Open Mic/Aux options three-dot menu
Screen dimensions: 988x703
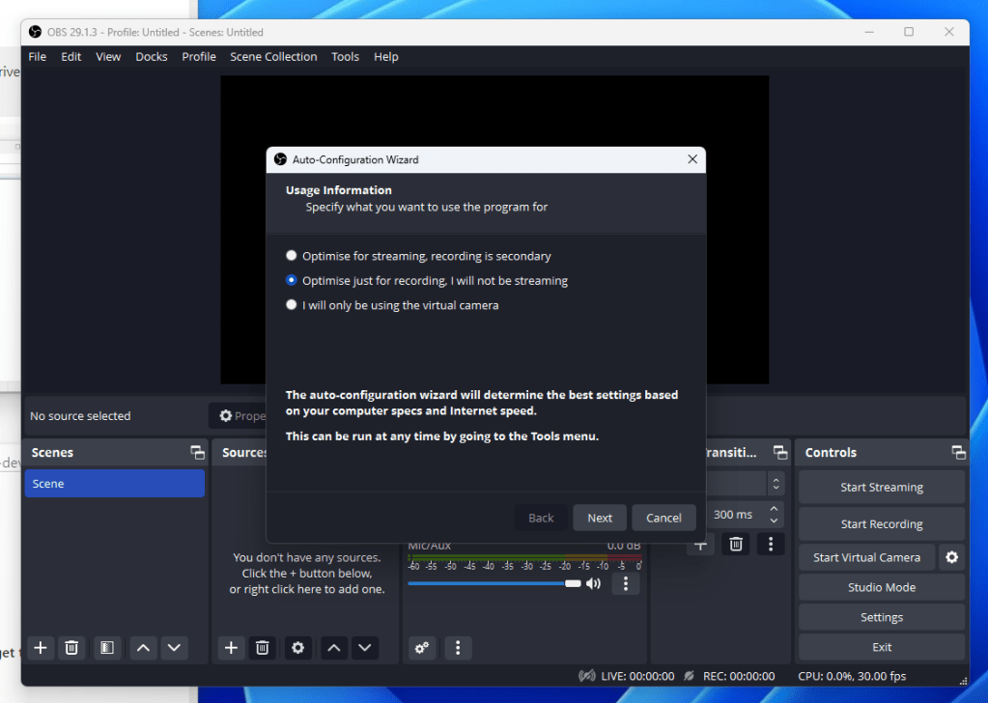pos(626,583)
